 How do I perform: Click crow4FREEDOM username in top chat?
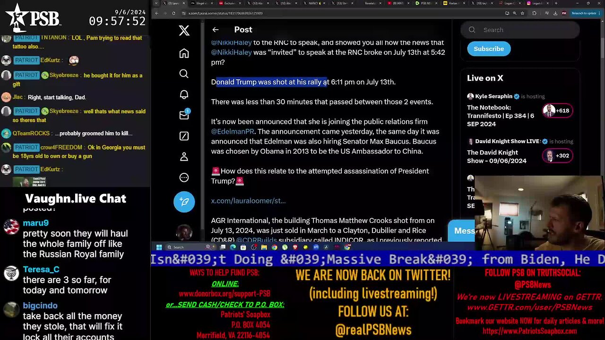pyautogui.click(x=62, y=147)
